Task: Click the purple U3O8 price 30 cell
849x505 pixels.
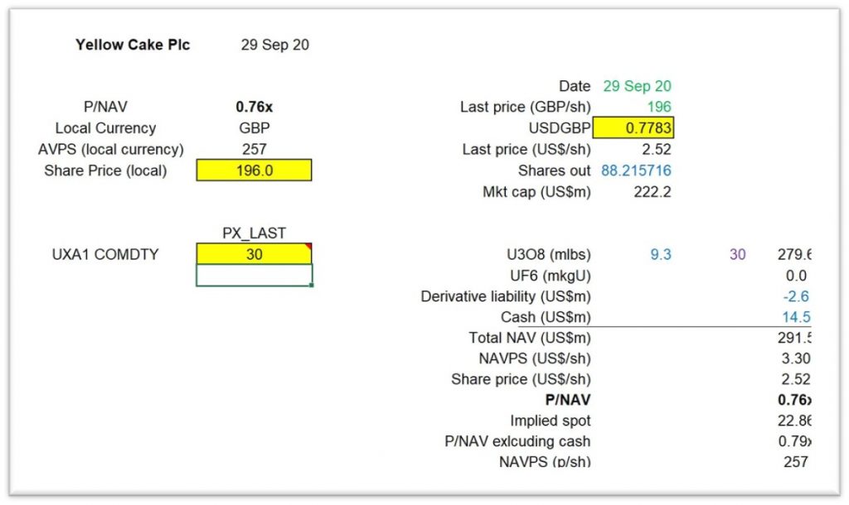Action: click(x=737, y=255)
